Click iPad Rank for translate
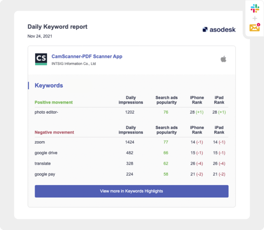Image resolution: width=264 pixels, height=230 pixels. pyautogui.click(x=219, y=163)
